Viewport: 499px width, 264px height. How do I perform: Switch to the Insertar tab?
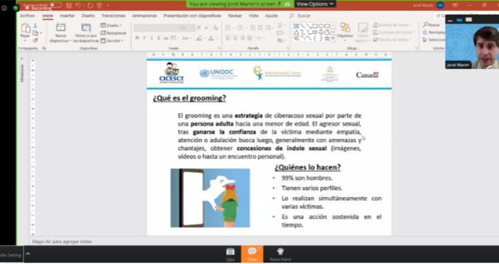(x=67, y=16)
